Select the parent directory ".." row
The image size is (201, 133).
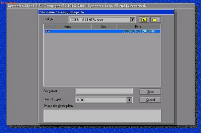(102, 31)
